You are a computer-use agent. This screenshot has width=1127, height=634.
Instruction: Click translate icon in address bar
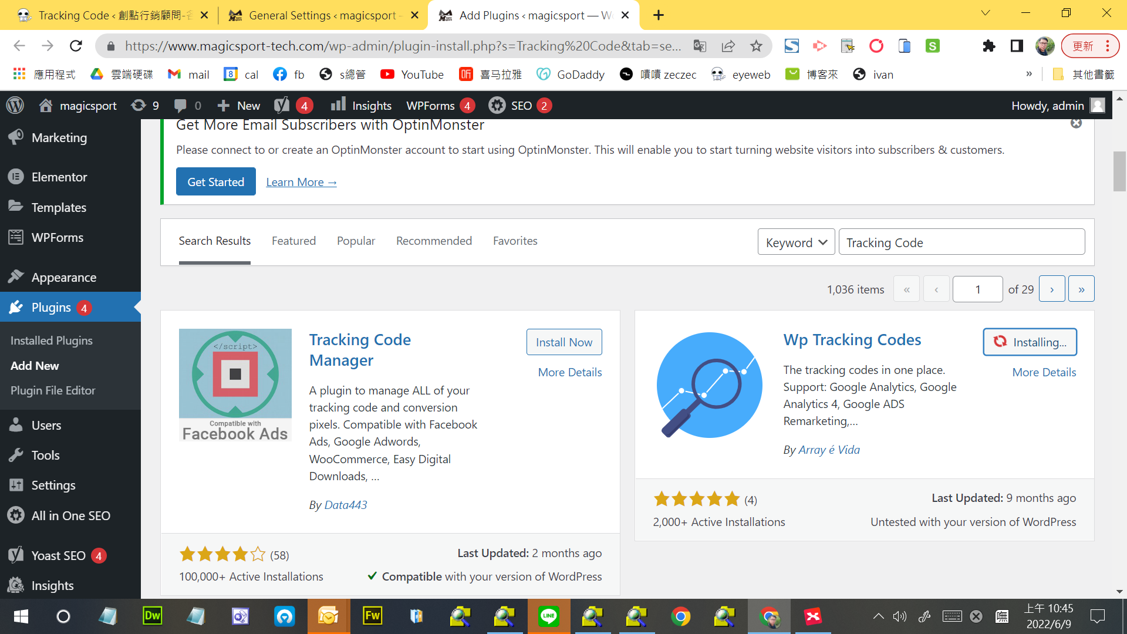coord(700,46)
